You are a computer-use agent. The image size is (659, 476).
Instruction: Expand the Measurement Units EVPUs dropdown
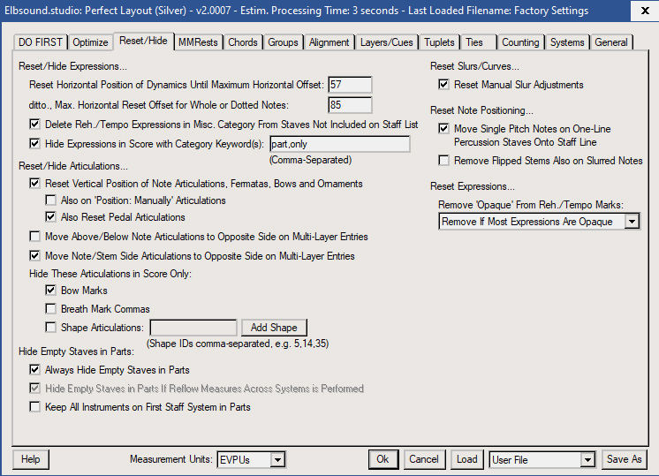click(x=277, y=459)
